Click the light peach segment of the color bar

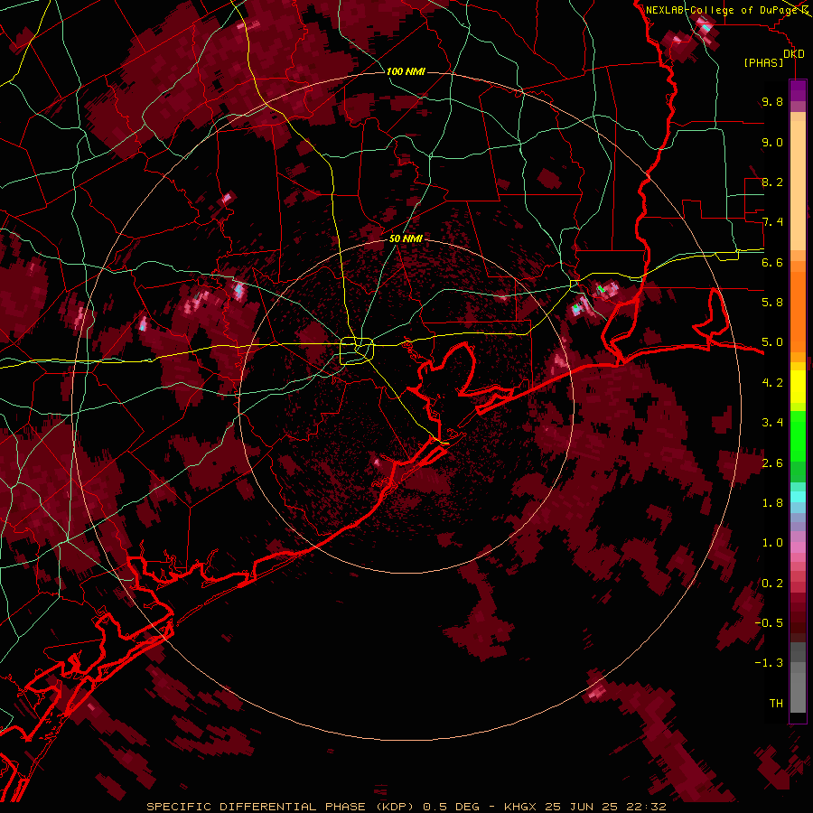[x=798, y=187]
